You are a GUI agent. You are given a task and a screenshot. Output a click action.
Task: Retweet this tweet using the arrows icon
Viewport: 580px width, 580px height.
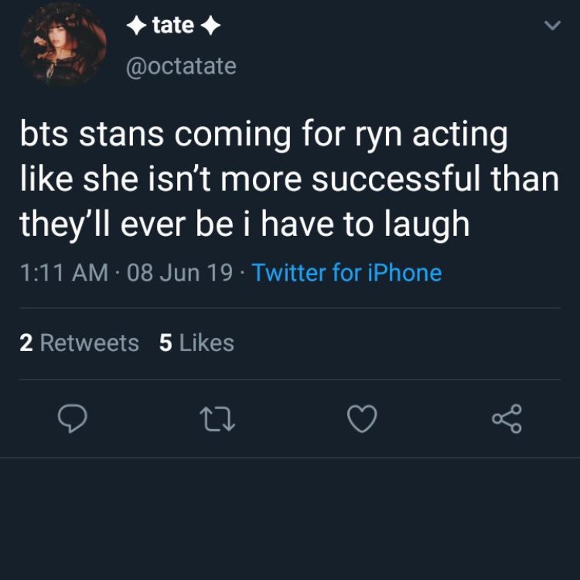[x=217, y=419]
